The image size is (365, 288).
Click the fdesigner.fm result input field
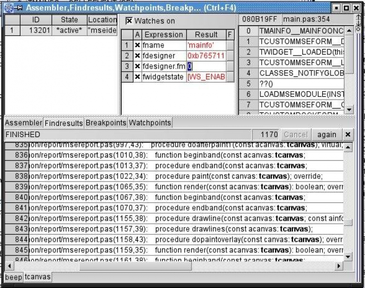pyautogui.click(x=206, y=66)
